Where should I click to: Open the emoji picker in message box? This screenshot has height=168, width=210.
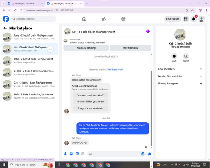[143, 154]
